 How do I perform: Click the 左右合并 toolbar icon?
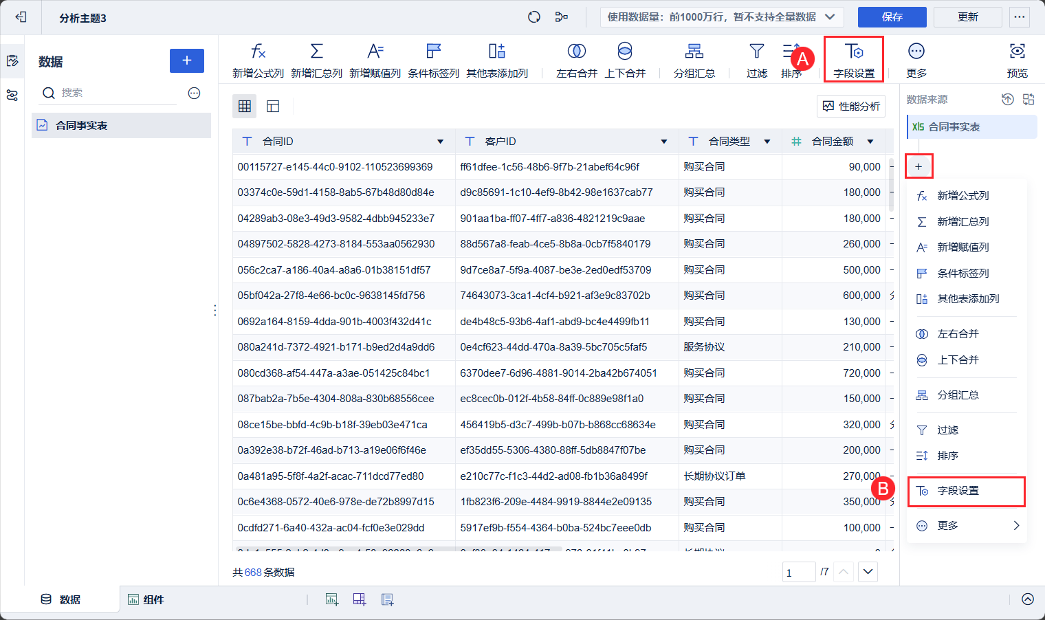pos(576,60)
